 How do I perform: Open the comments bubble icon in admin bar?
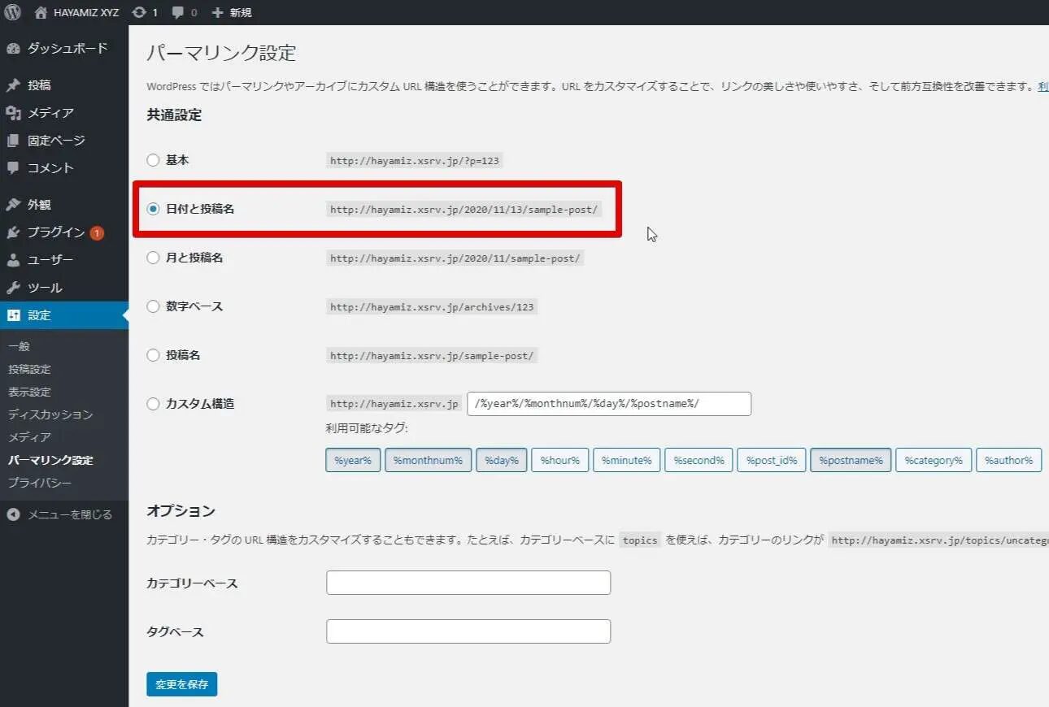coord(177,12)
